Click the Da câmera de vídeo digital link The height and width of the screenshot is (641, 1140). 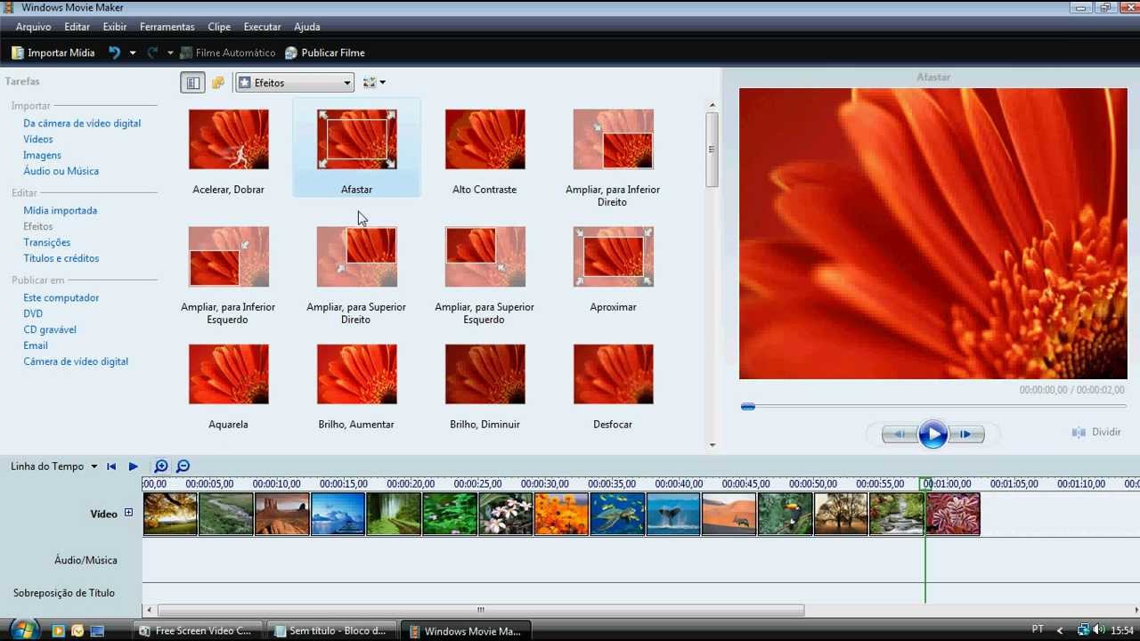tap(82, 124)
